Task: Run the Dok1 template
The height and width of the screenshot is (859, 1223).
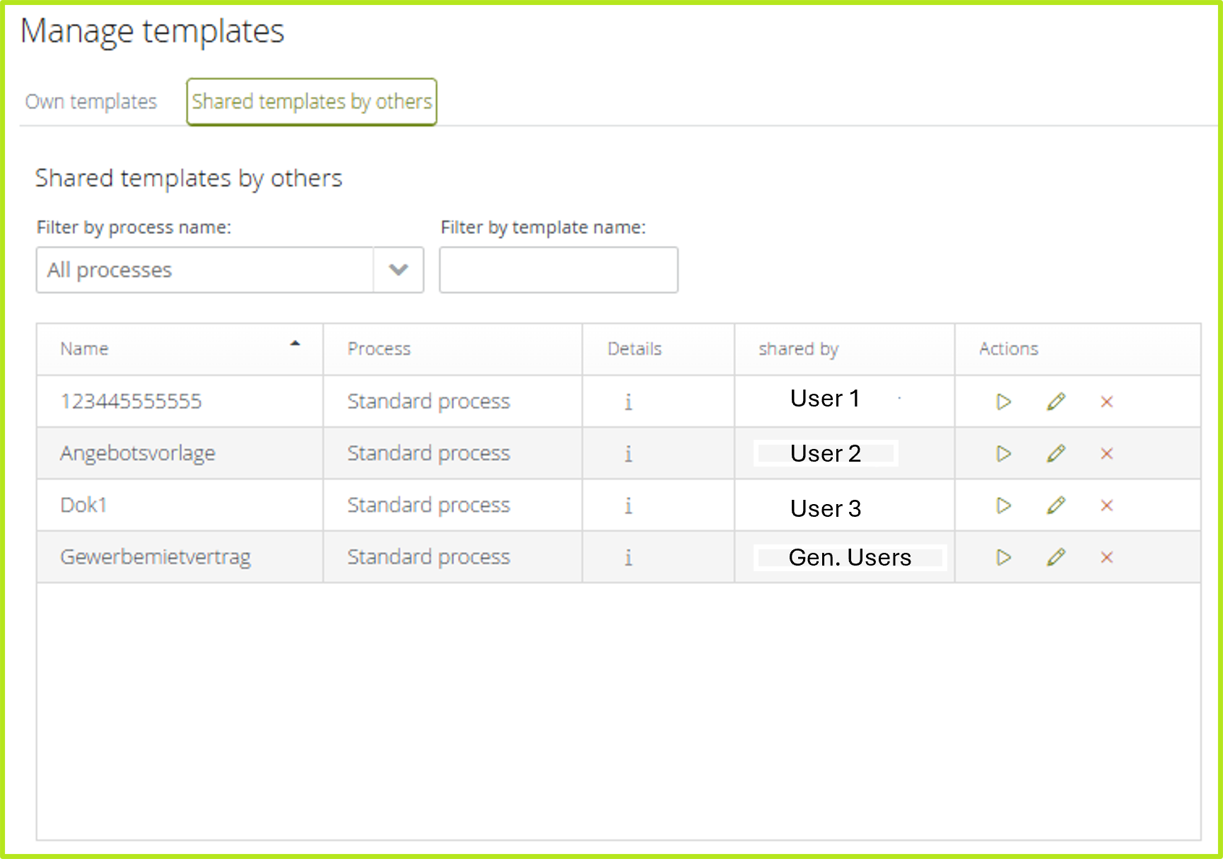Action: 1002,506
